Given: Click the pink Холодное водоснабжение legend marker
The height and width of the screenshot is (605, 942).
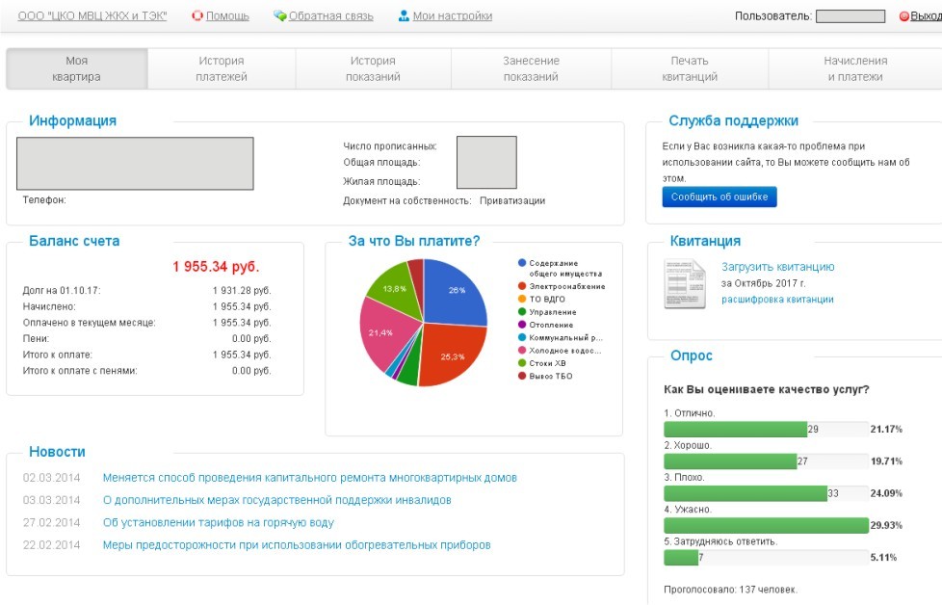Looking at the screenshot, I should click(522, 350).
